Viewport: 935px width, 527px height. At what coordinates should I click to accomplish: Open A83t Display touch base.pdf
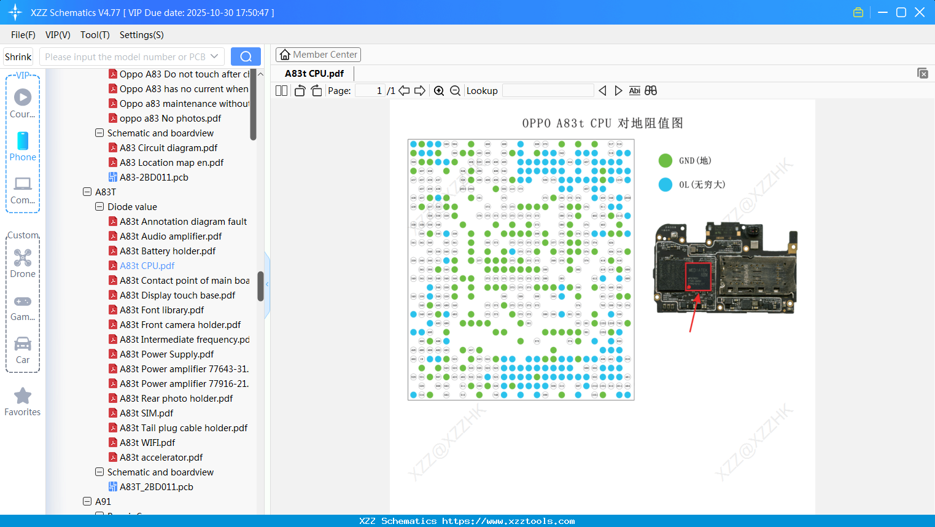click(177, 295)
